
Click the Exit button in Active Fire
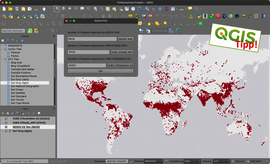(x=100, y=71)
